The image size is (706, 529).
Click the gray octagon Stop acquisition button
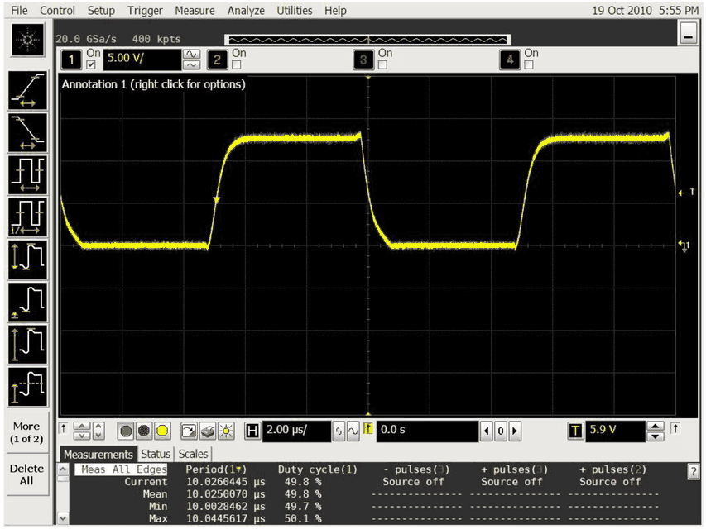click(126, 431)
